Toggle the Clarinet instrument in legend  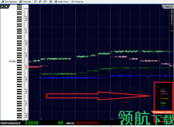tap(164, 93)
